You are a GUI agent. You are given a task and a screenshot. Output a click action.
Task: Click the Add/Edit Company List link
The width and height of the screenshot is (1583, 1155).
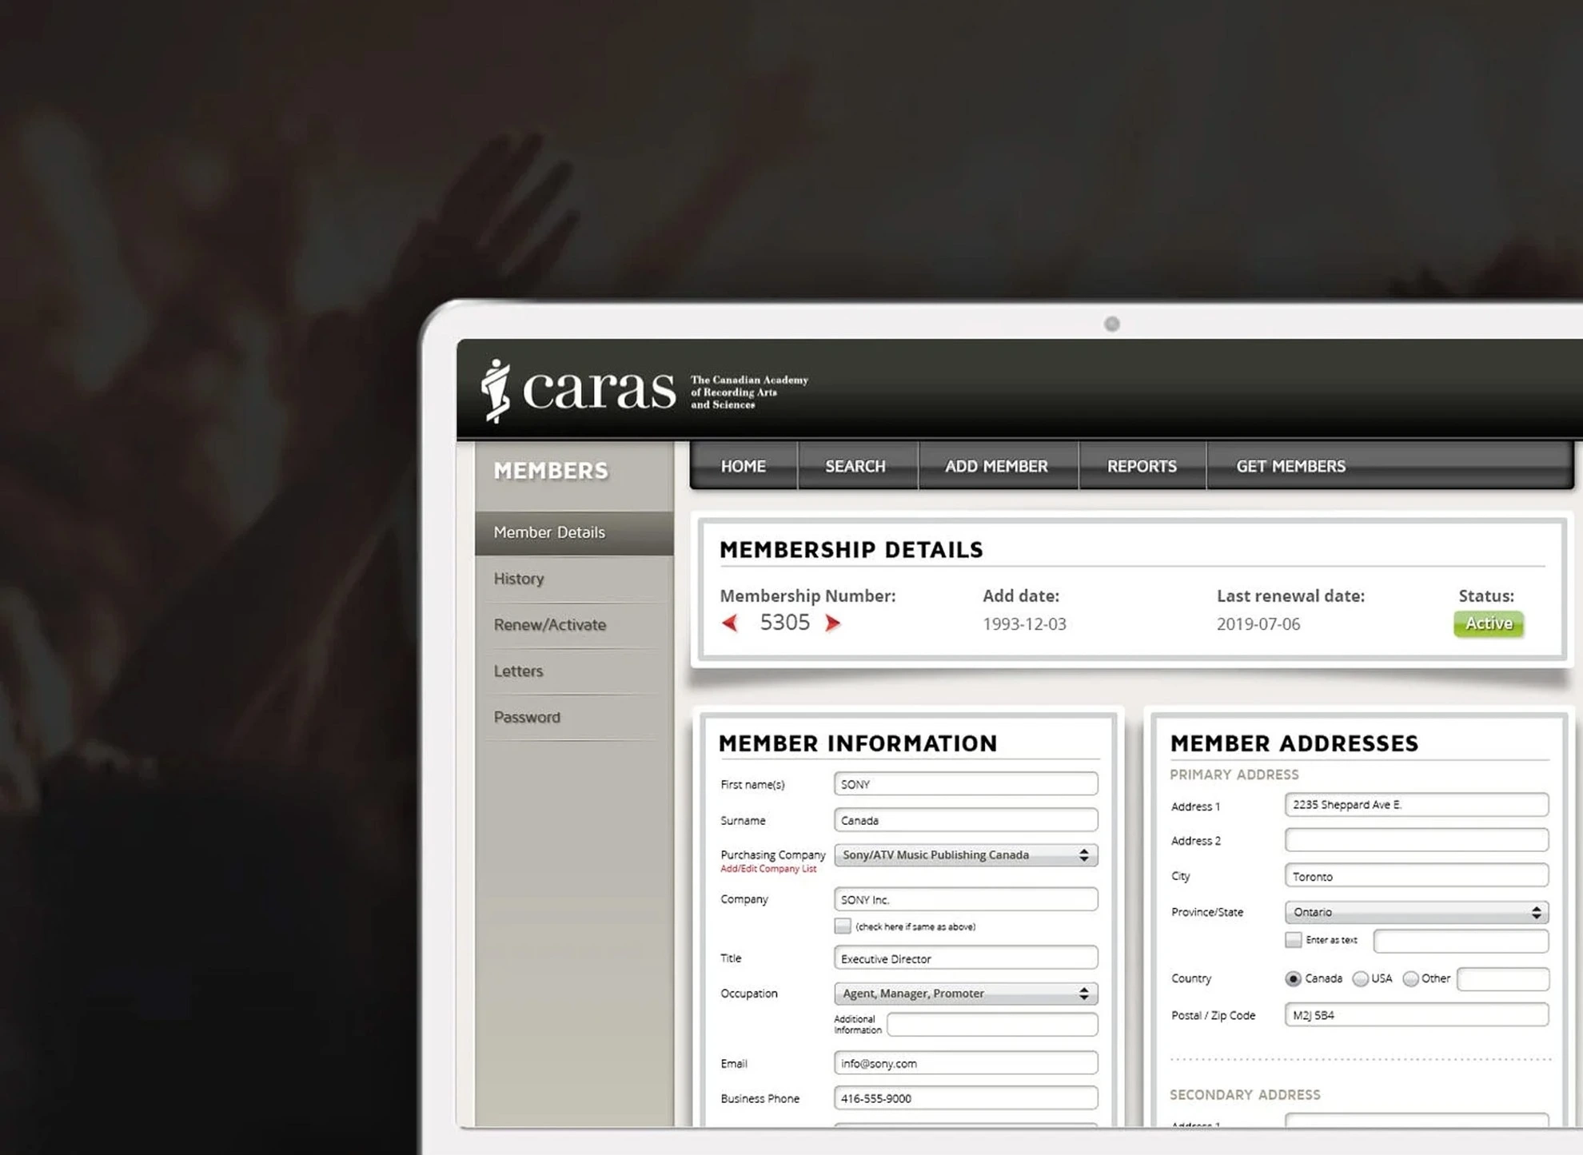pyautogui.click(x=768, y=869)
